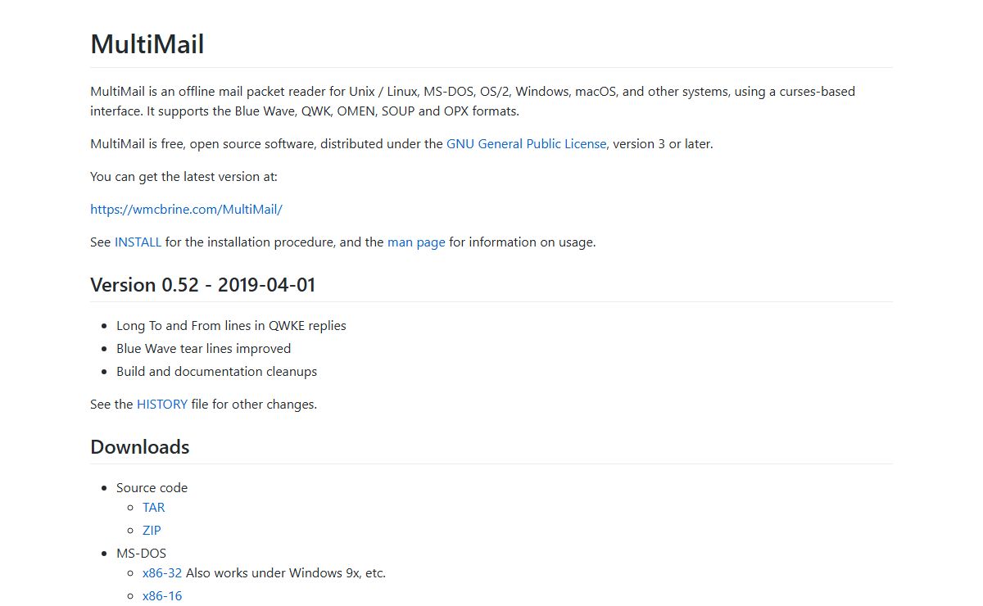Click the Downloads section heading
This screenshot has width=983, height=606.
pos(139,447)
